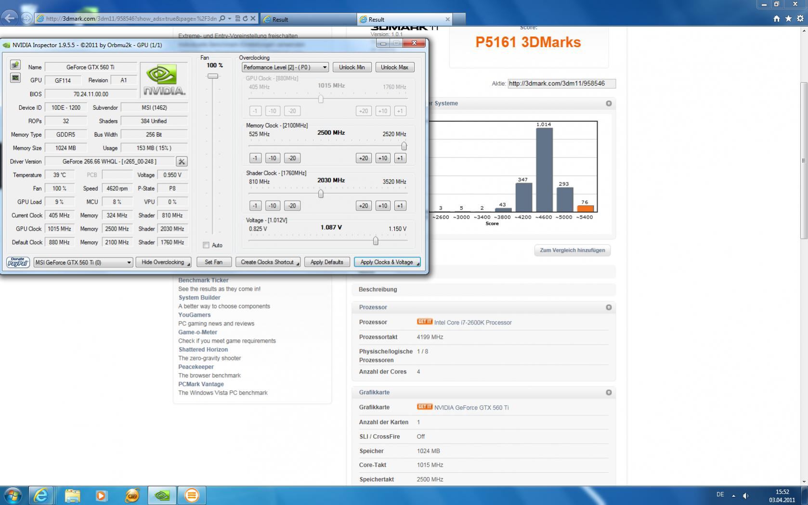Click the GET IT badge beside Intel Core i7-2600K
The image size is (808, 505).
(424, 322)
